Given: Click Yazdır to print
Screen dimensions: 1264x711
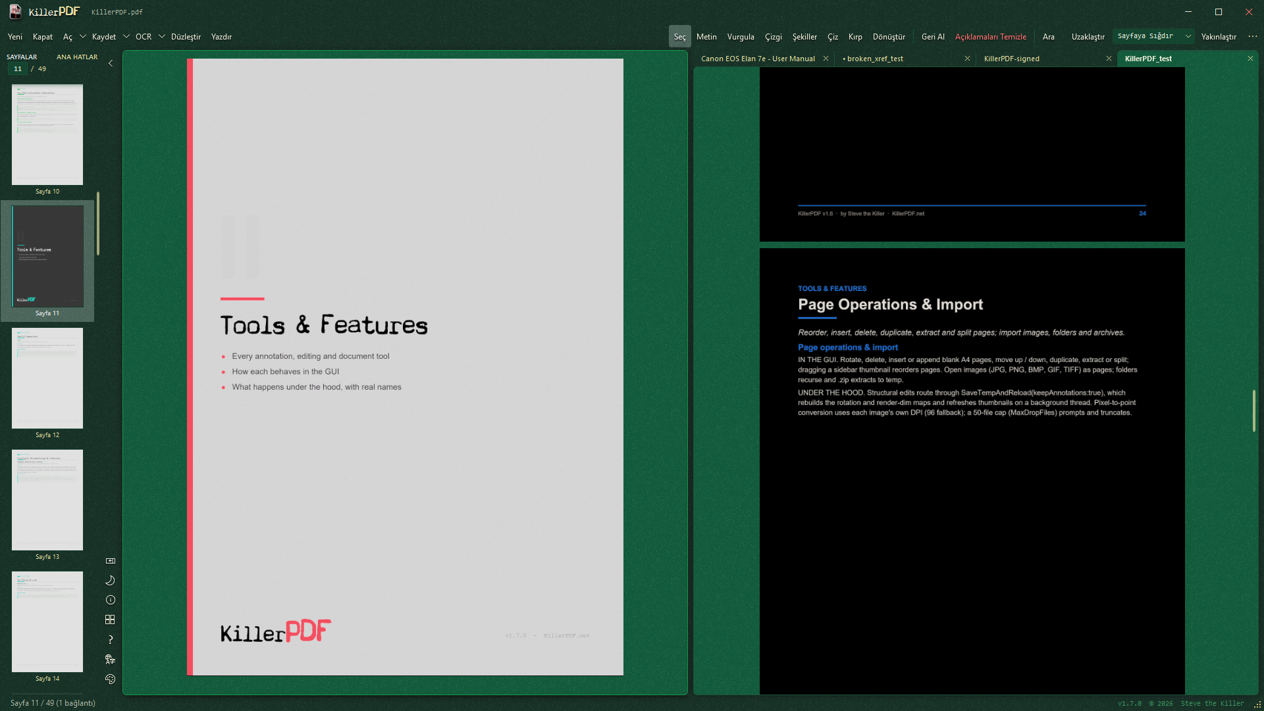Looking at the screenshot, I should pos(221,37).
